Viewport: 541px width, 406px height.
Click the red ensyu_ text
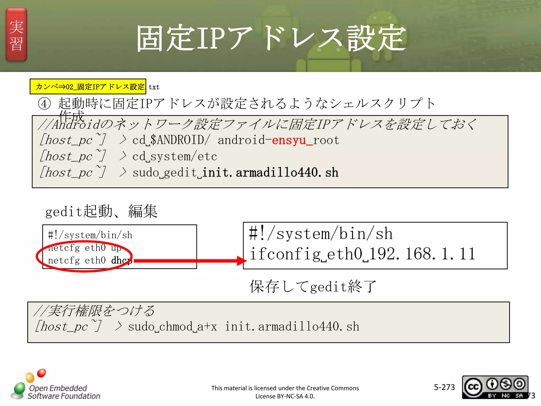[292, 140]
